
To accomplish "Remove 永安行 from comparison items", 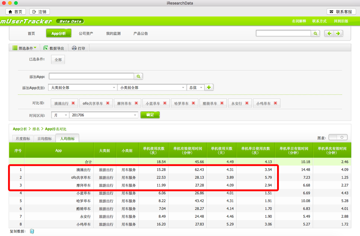I will [247, 103].
